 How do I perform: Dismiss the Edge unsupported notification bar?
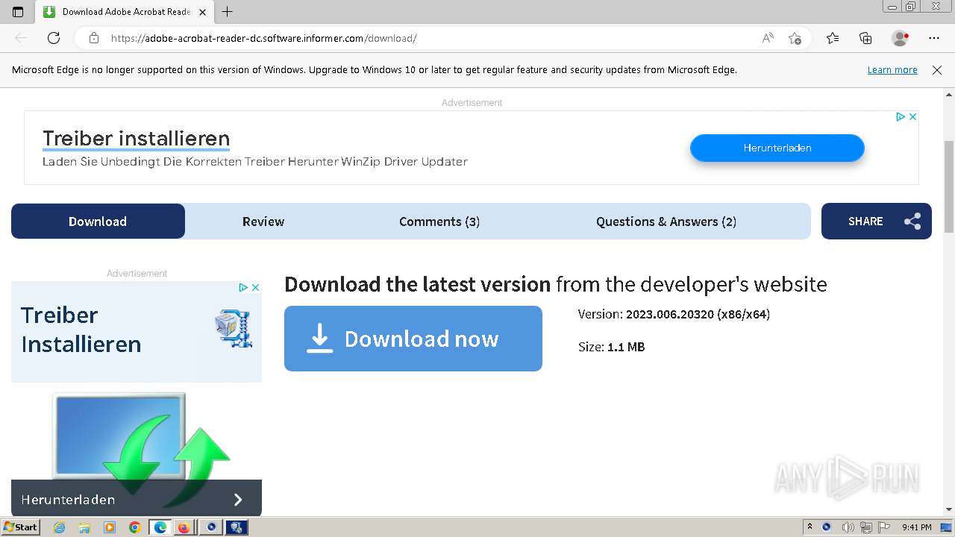point(937,70)
